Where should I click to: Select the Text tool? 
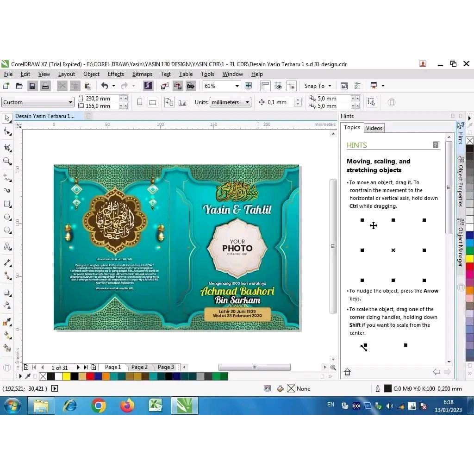7,246
